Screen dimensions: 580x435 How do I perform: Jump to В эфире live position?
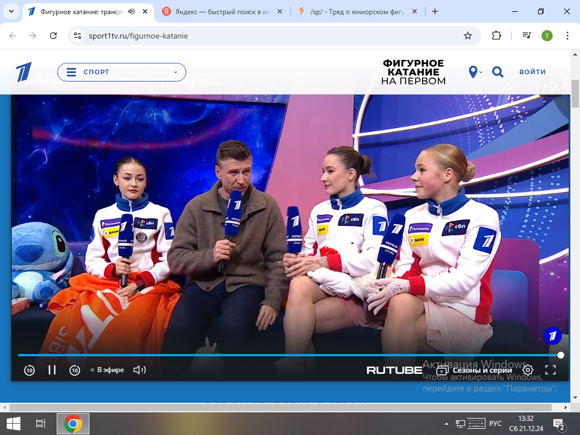pos(108,370)
